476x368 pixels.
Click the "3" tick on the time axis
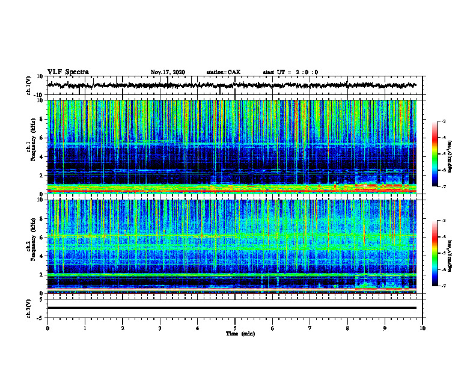click(160, 328)
